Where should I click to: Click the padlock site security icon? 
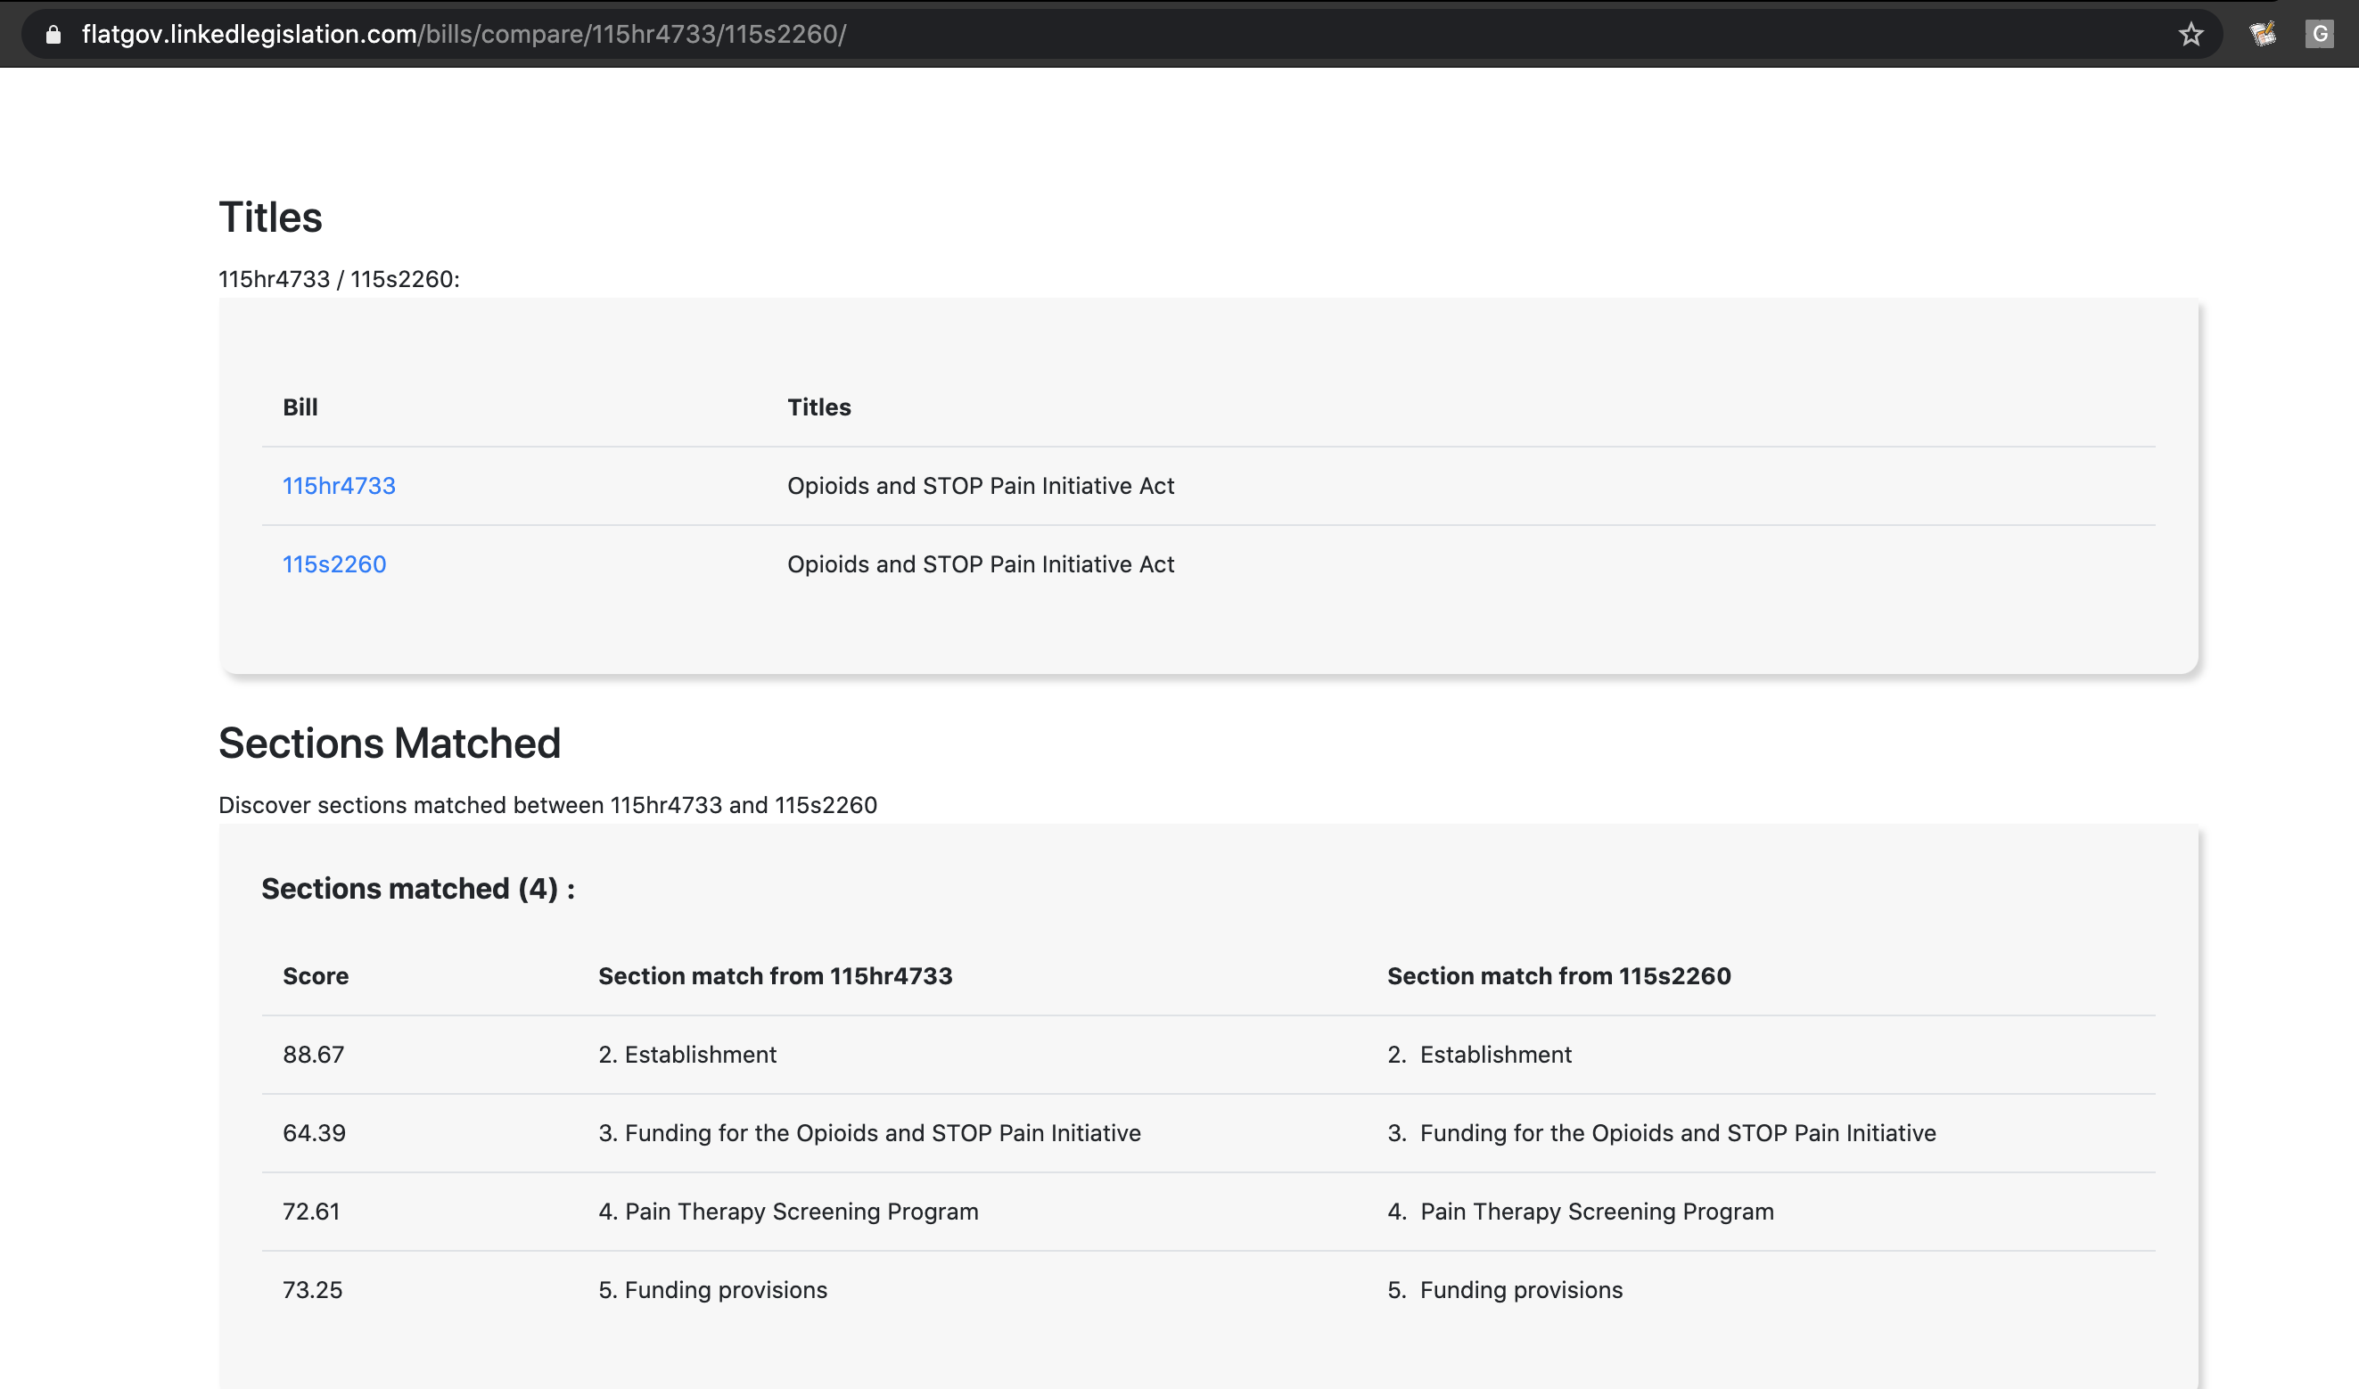(x=53, y=35)
